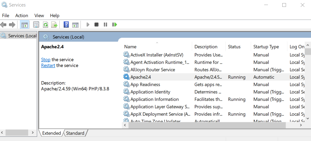
Task: Select Application Identity service name
Action: coord(150,92)
